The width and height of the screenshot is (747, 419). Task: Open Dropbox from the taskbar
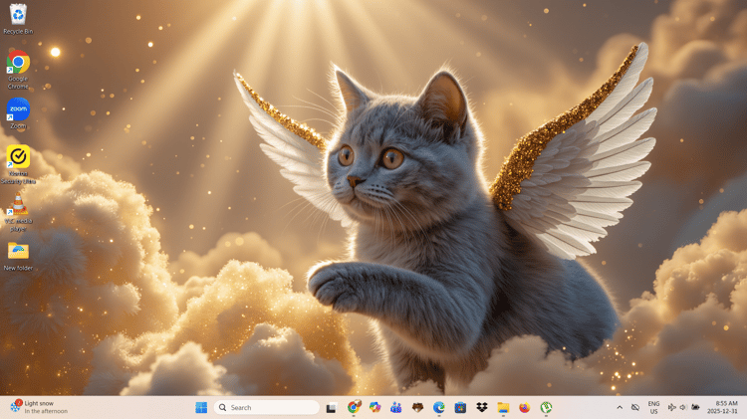pyautogui.click(x=482, y=408)
